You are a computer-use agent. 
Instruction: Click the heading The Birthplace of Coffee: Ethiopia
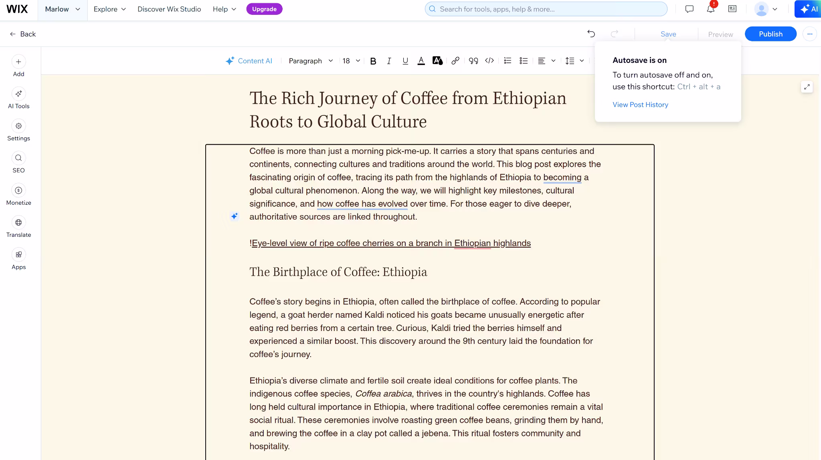tap(338, 272)
